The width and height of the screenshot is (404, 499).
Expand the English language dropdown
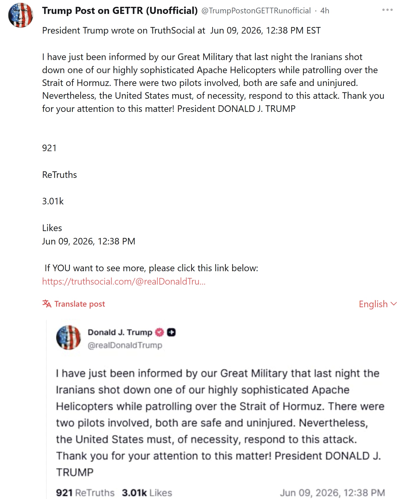[378, 304]
